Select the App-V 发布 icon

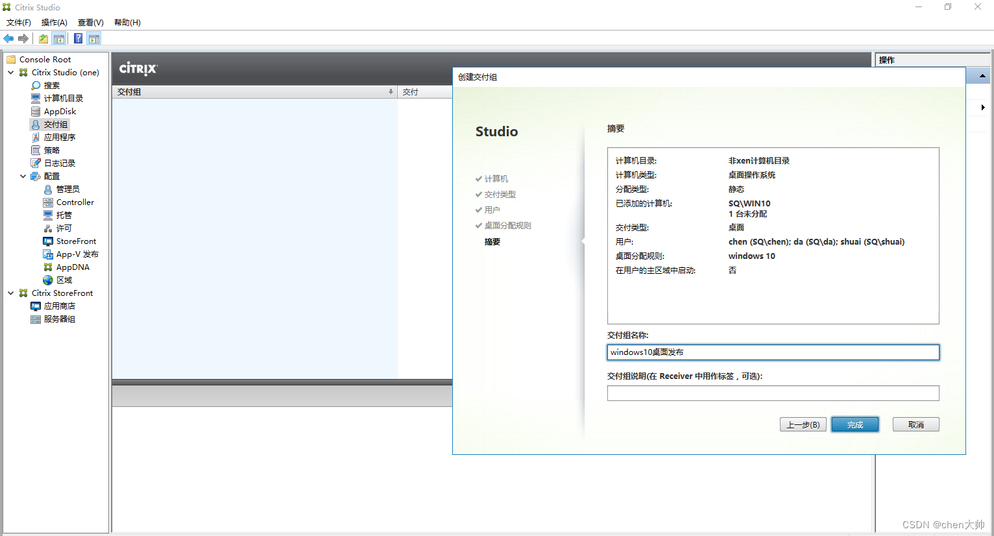[48, 254]
